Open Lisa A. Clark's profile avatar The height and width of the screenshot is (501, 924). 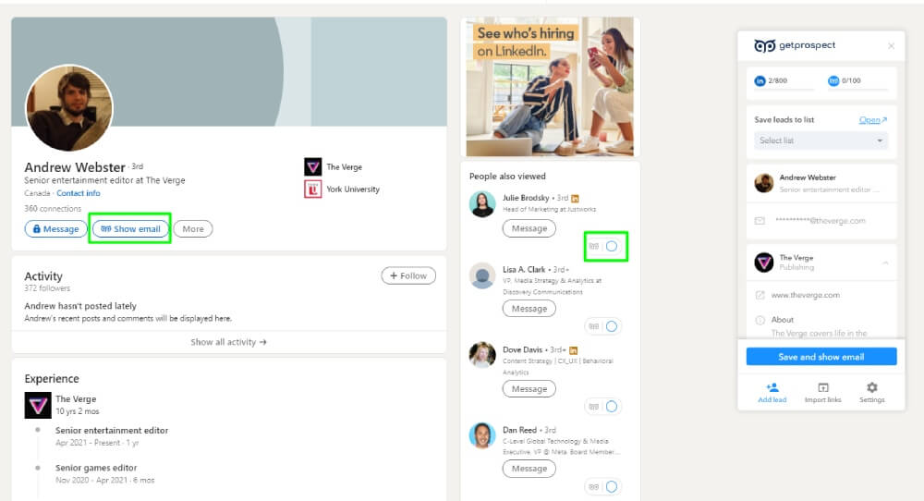coord(482,275)
